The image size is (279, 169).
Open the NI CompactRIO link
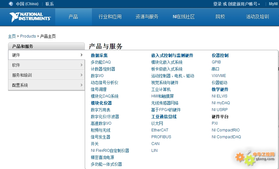(x=226, y=130)
